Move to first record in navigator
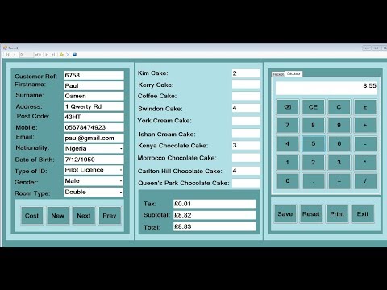387x290 pixels. click(x=7, y=55)
